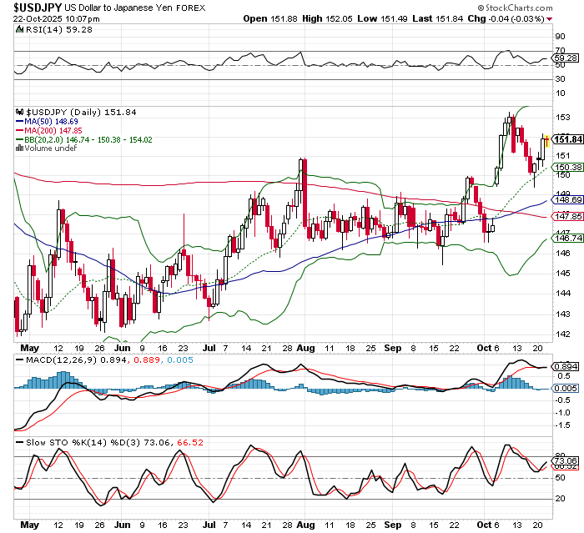Click the 146 price axis label
Viewport: 584px width, 533px height.
[x=563, y=254]
